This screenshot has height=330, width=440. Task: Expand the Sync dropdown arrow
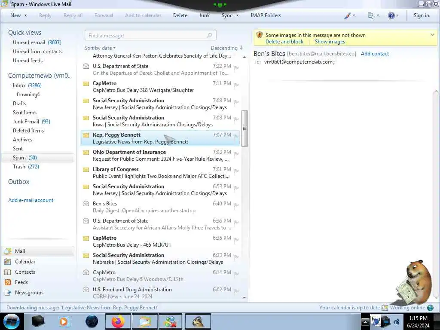(237, 15)
